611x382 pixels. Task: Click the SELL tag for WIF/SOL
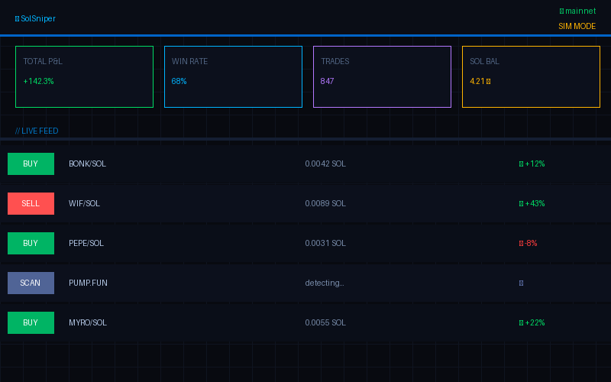(31, 203)
